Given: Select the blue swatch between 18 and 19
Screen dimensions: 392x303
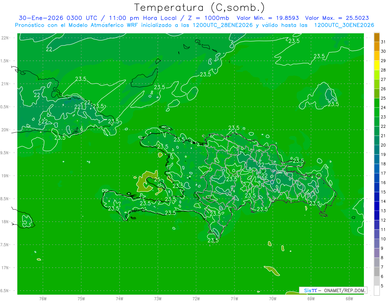Looking at the screenshot, I should pos(377,159).
